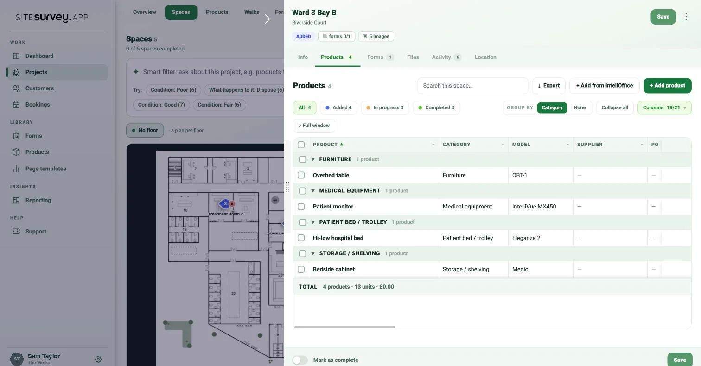Open the Overview tab in project
Screen dimensions: 701x366
coord(144,12)
